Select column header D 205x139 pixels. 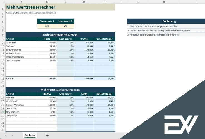(x=84, y=2)
